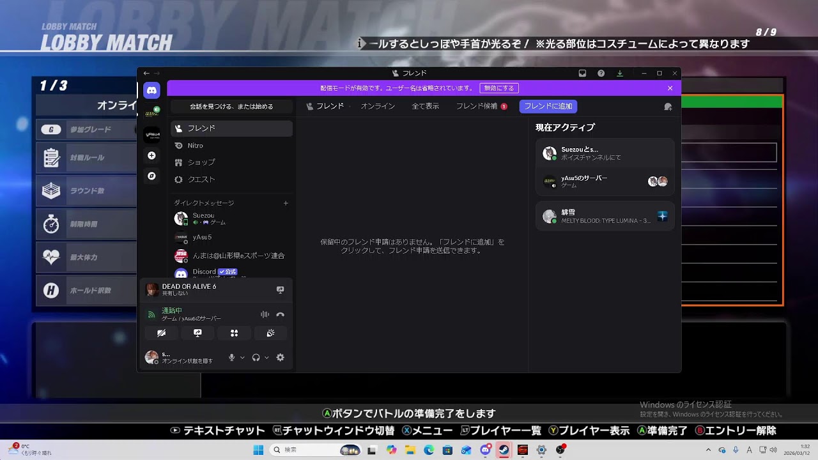The width and height of the screenshot is (818, 460).
Task: Share DEAD OR ALIVE 6 screen icon
Action: coord(280,290)
